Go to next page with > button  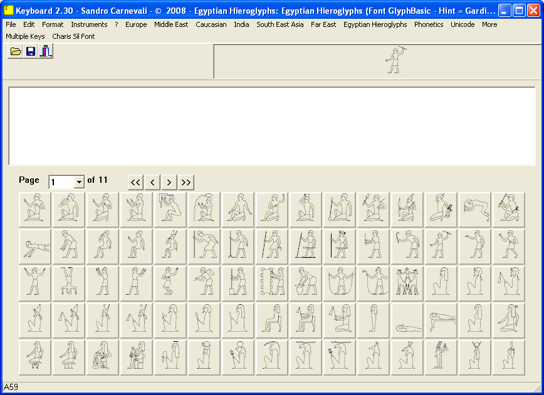(169, 182)
